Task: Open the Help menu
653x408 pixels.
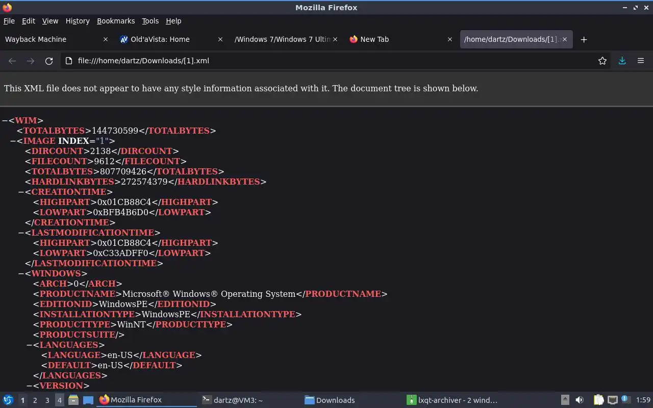Action: click(x=173, y=21)
